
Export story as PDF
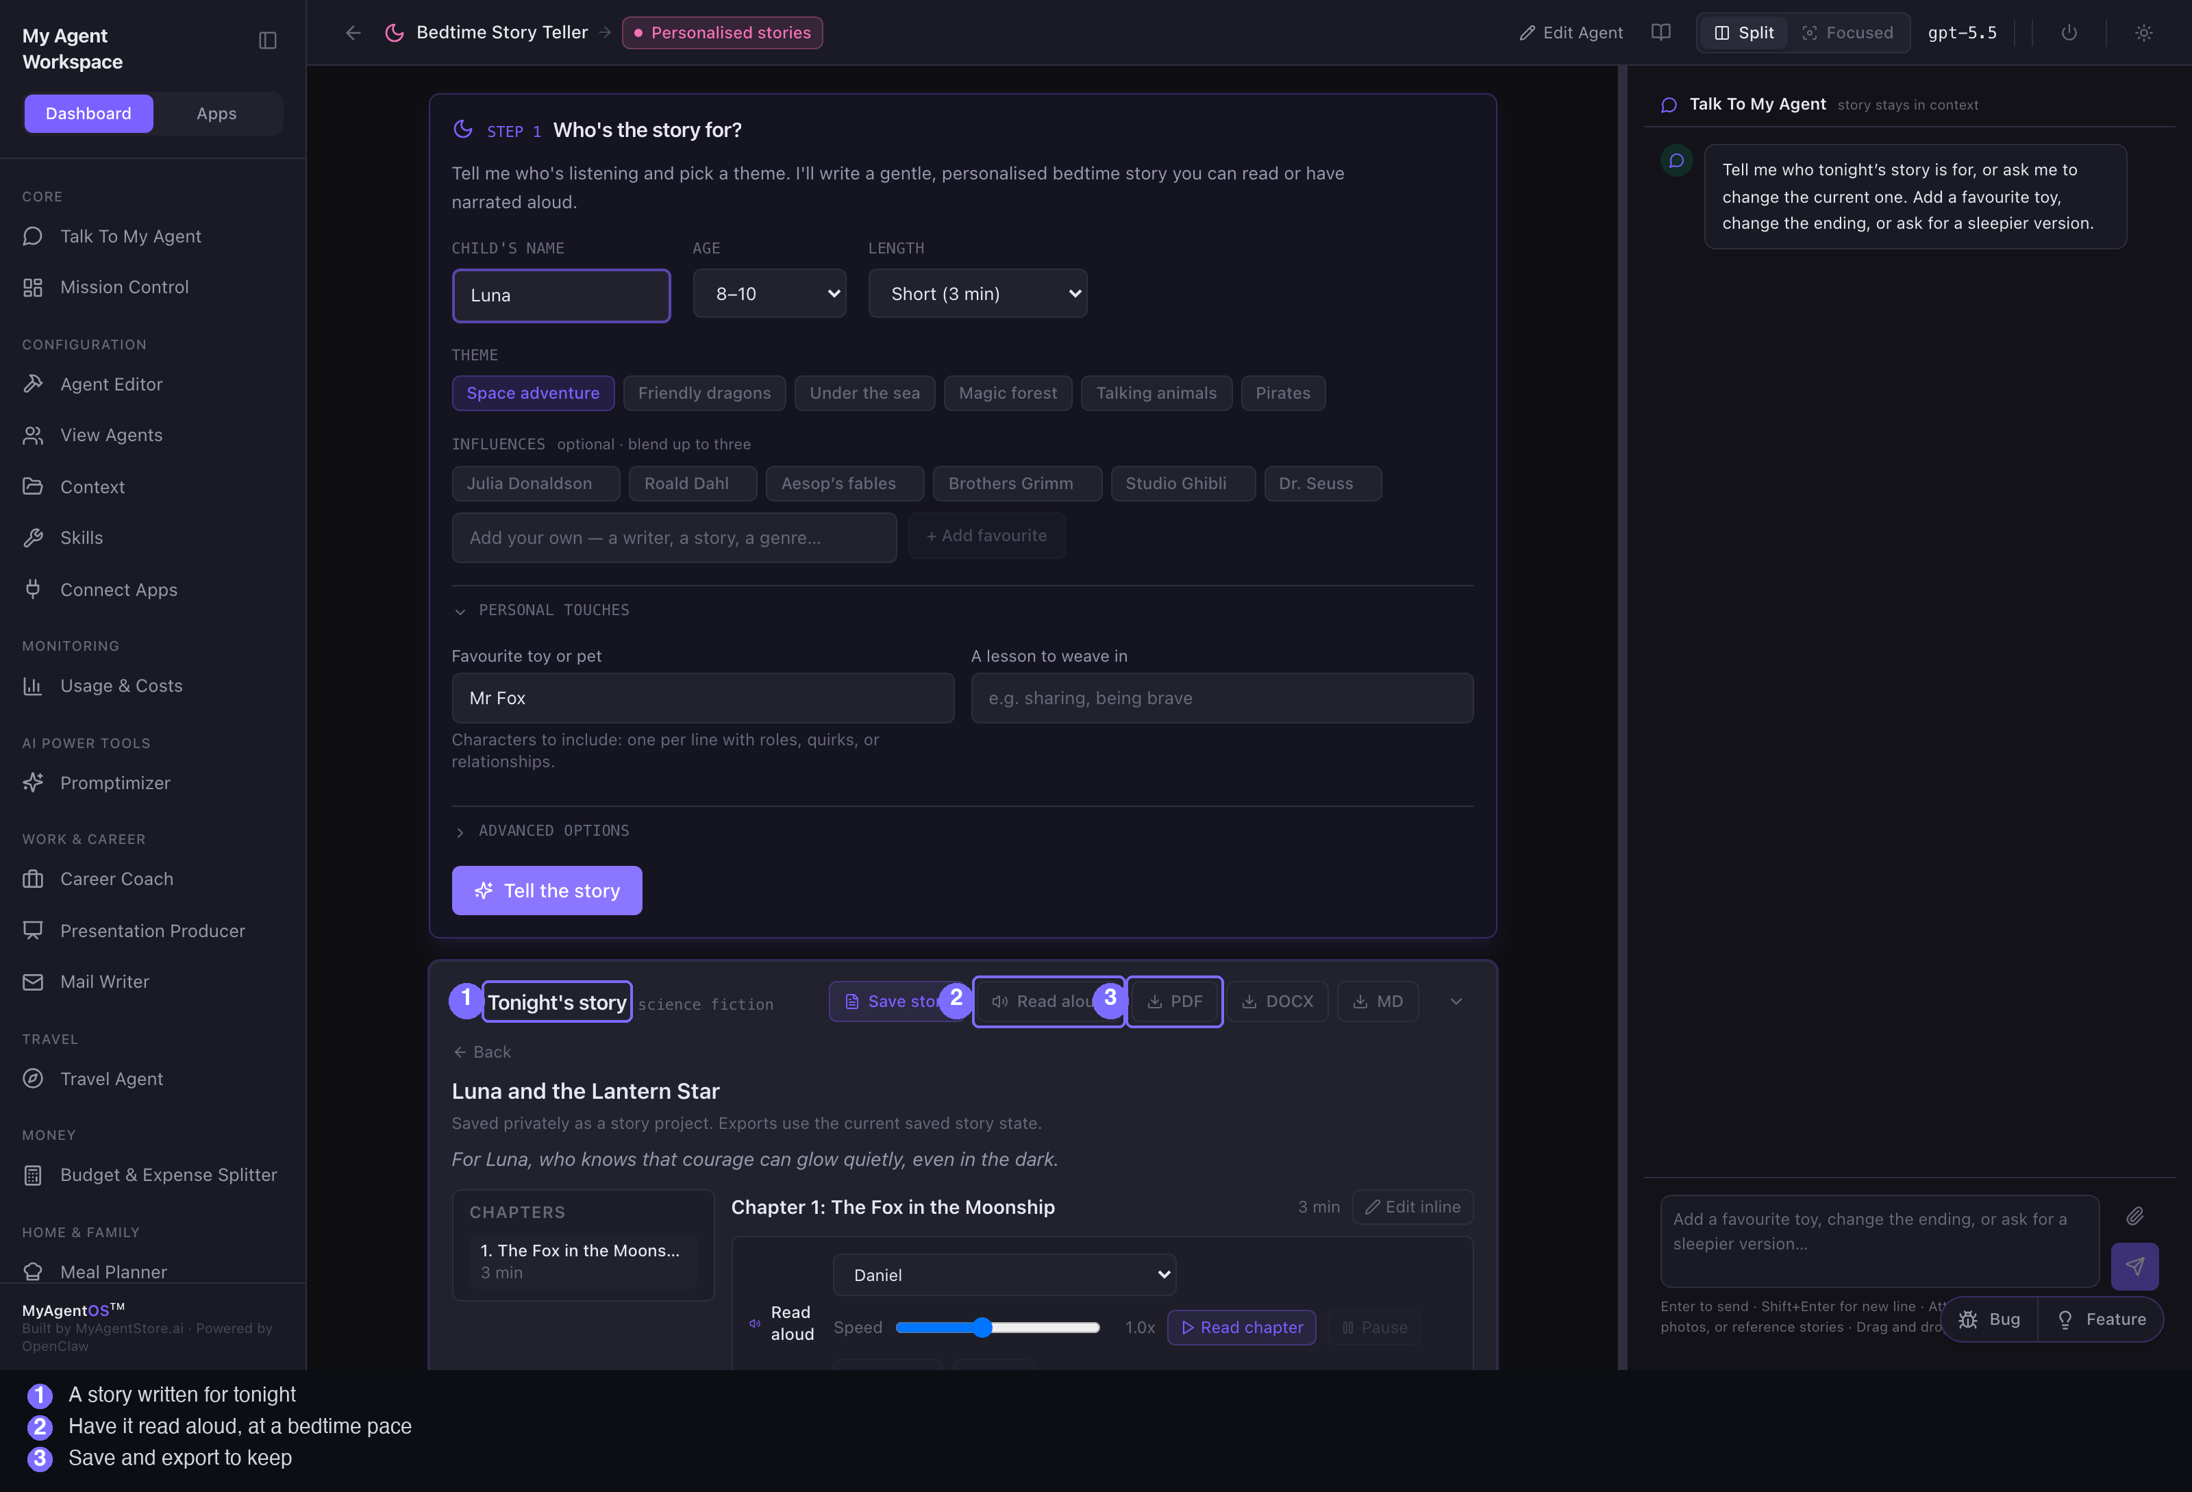(1175, 1002)
